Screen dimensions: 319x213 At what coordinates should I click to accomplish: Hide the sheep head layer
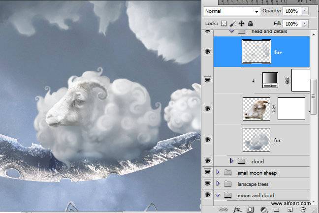coord(207,109)
